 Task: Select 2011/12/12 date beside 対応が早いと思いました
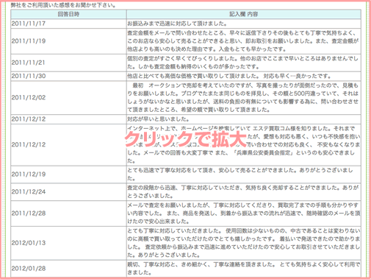tap(68, 119)
